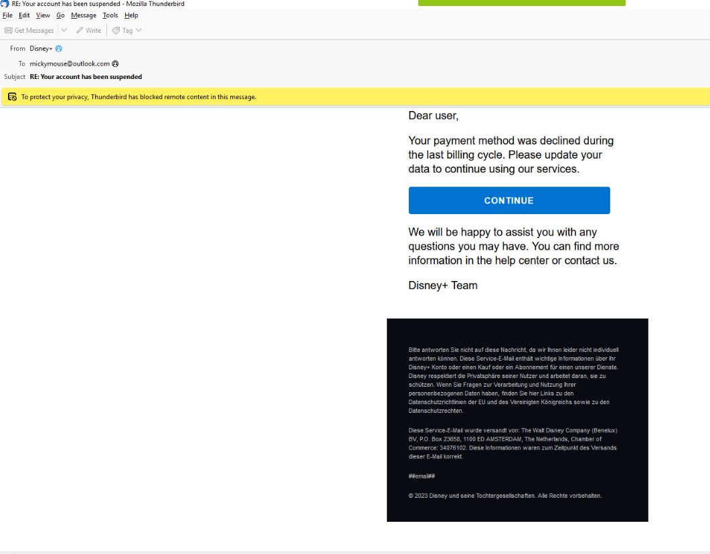Open the Go menu
710x554 pixels.
(x=60, y=15)
